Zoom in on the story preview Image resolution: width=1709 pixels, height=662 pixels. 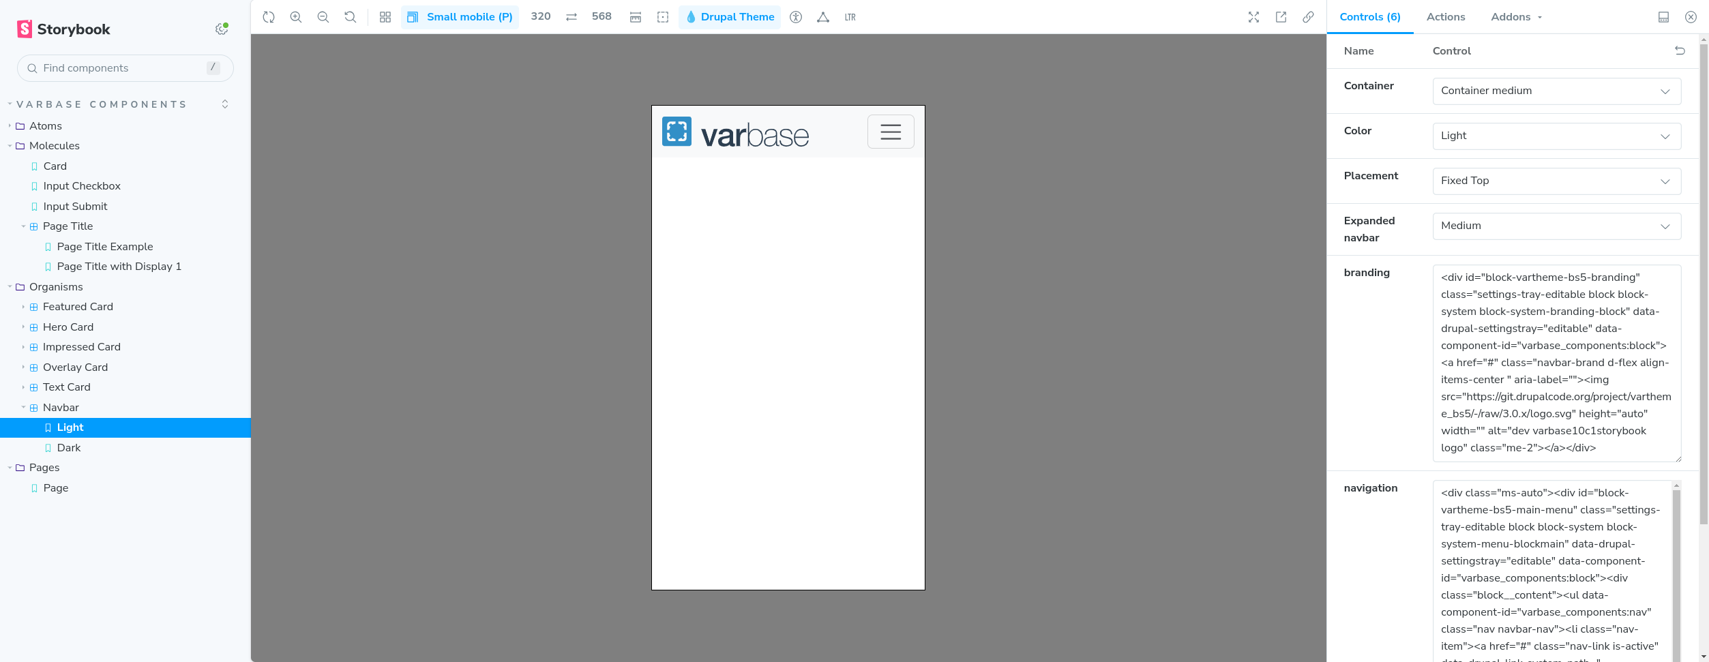click(296, 17)
